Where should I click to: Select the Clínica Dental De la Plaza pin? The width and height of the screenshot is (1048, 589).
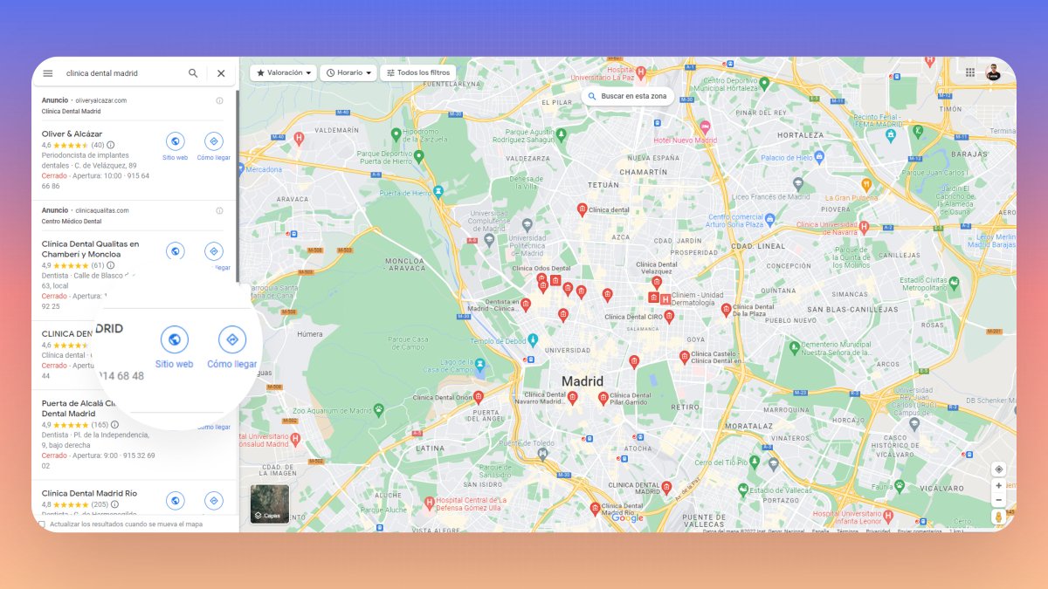(726, 309)
